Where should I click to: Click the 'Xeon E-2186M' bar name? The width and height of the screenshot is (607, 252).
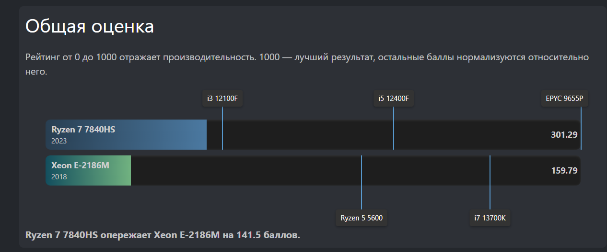tap(81, 165)
